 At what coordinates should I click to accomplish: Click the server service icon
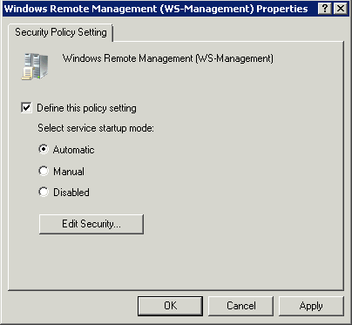[x=35, y=66]
